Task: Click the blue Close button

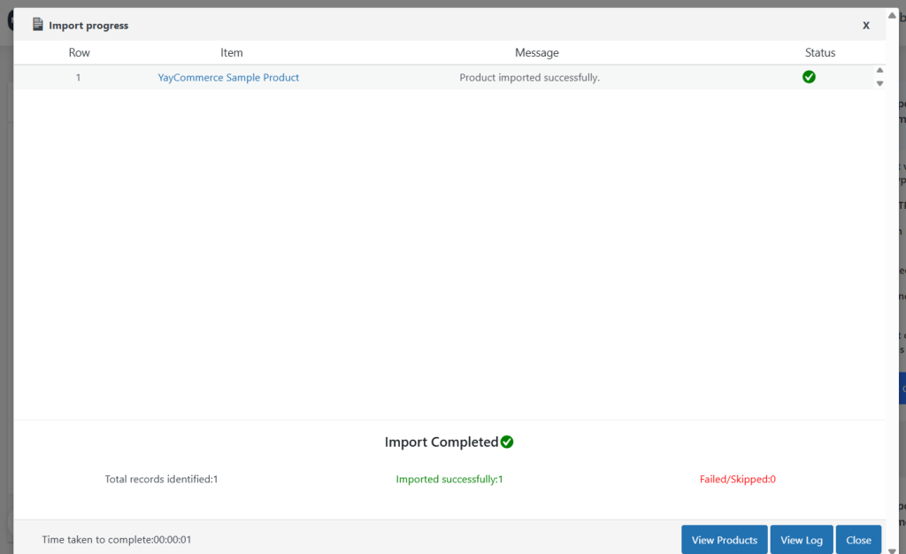Action: click(858, 540)
